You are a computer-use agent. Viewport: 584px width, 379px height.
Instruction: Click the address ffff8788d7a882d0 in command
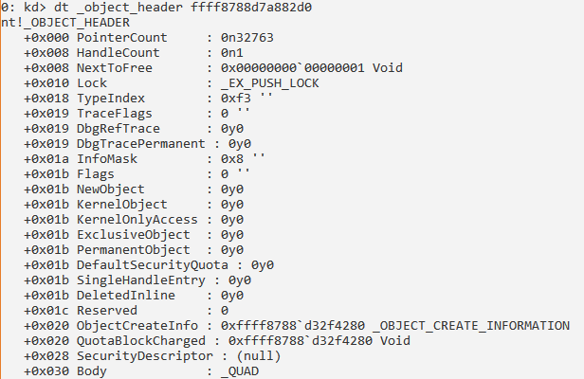click(x=251, y=7)
